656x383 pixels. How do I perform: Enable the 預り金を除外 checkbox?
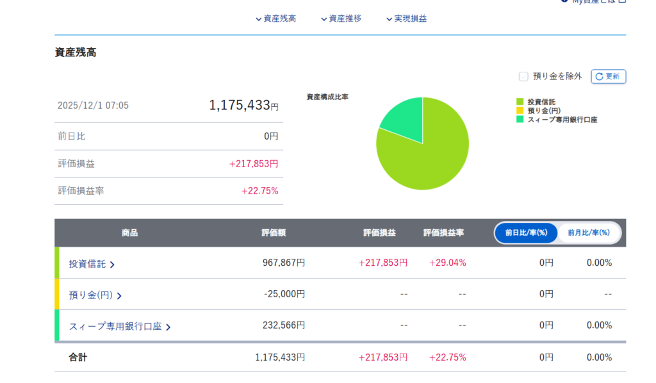pos(523,76)
